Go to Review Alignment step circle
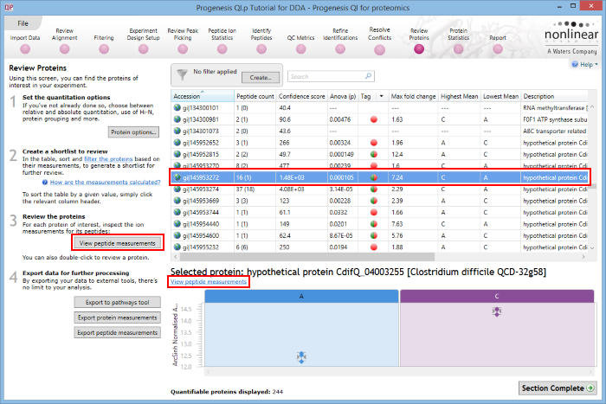This screenshot has width=606, height=404. coord(65,49)
